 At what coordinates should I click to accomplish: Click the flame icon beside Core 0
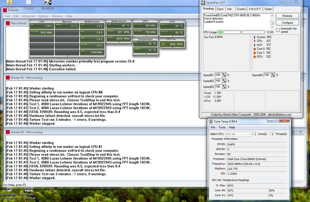click(x=254, y=49)
